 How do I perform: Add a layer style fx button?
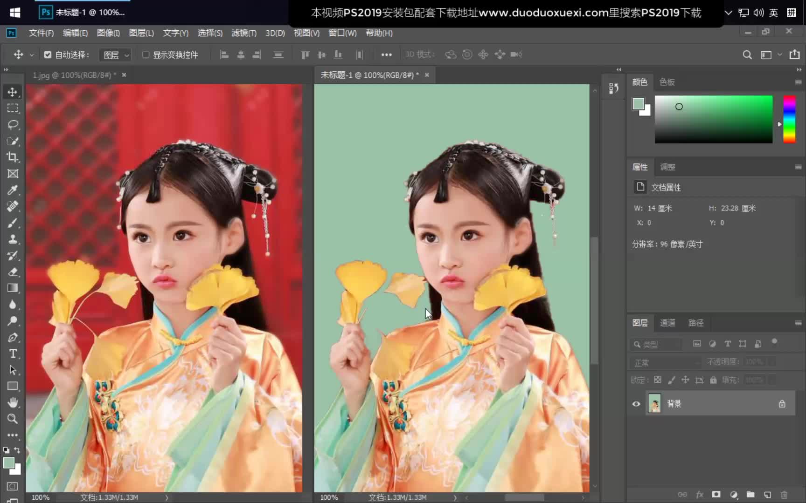click(x=699, y=495)
